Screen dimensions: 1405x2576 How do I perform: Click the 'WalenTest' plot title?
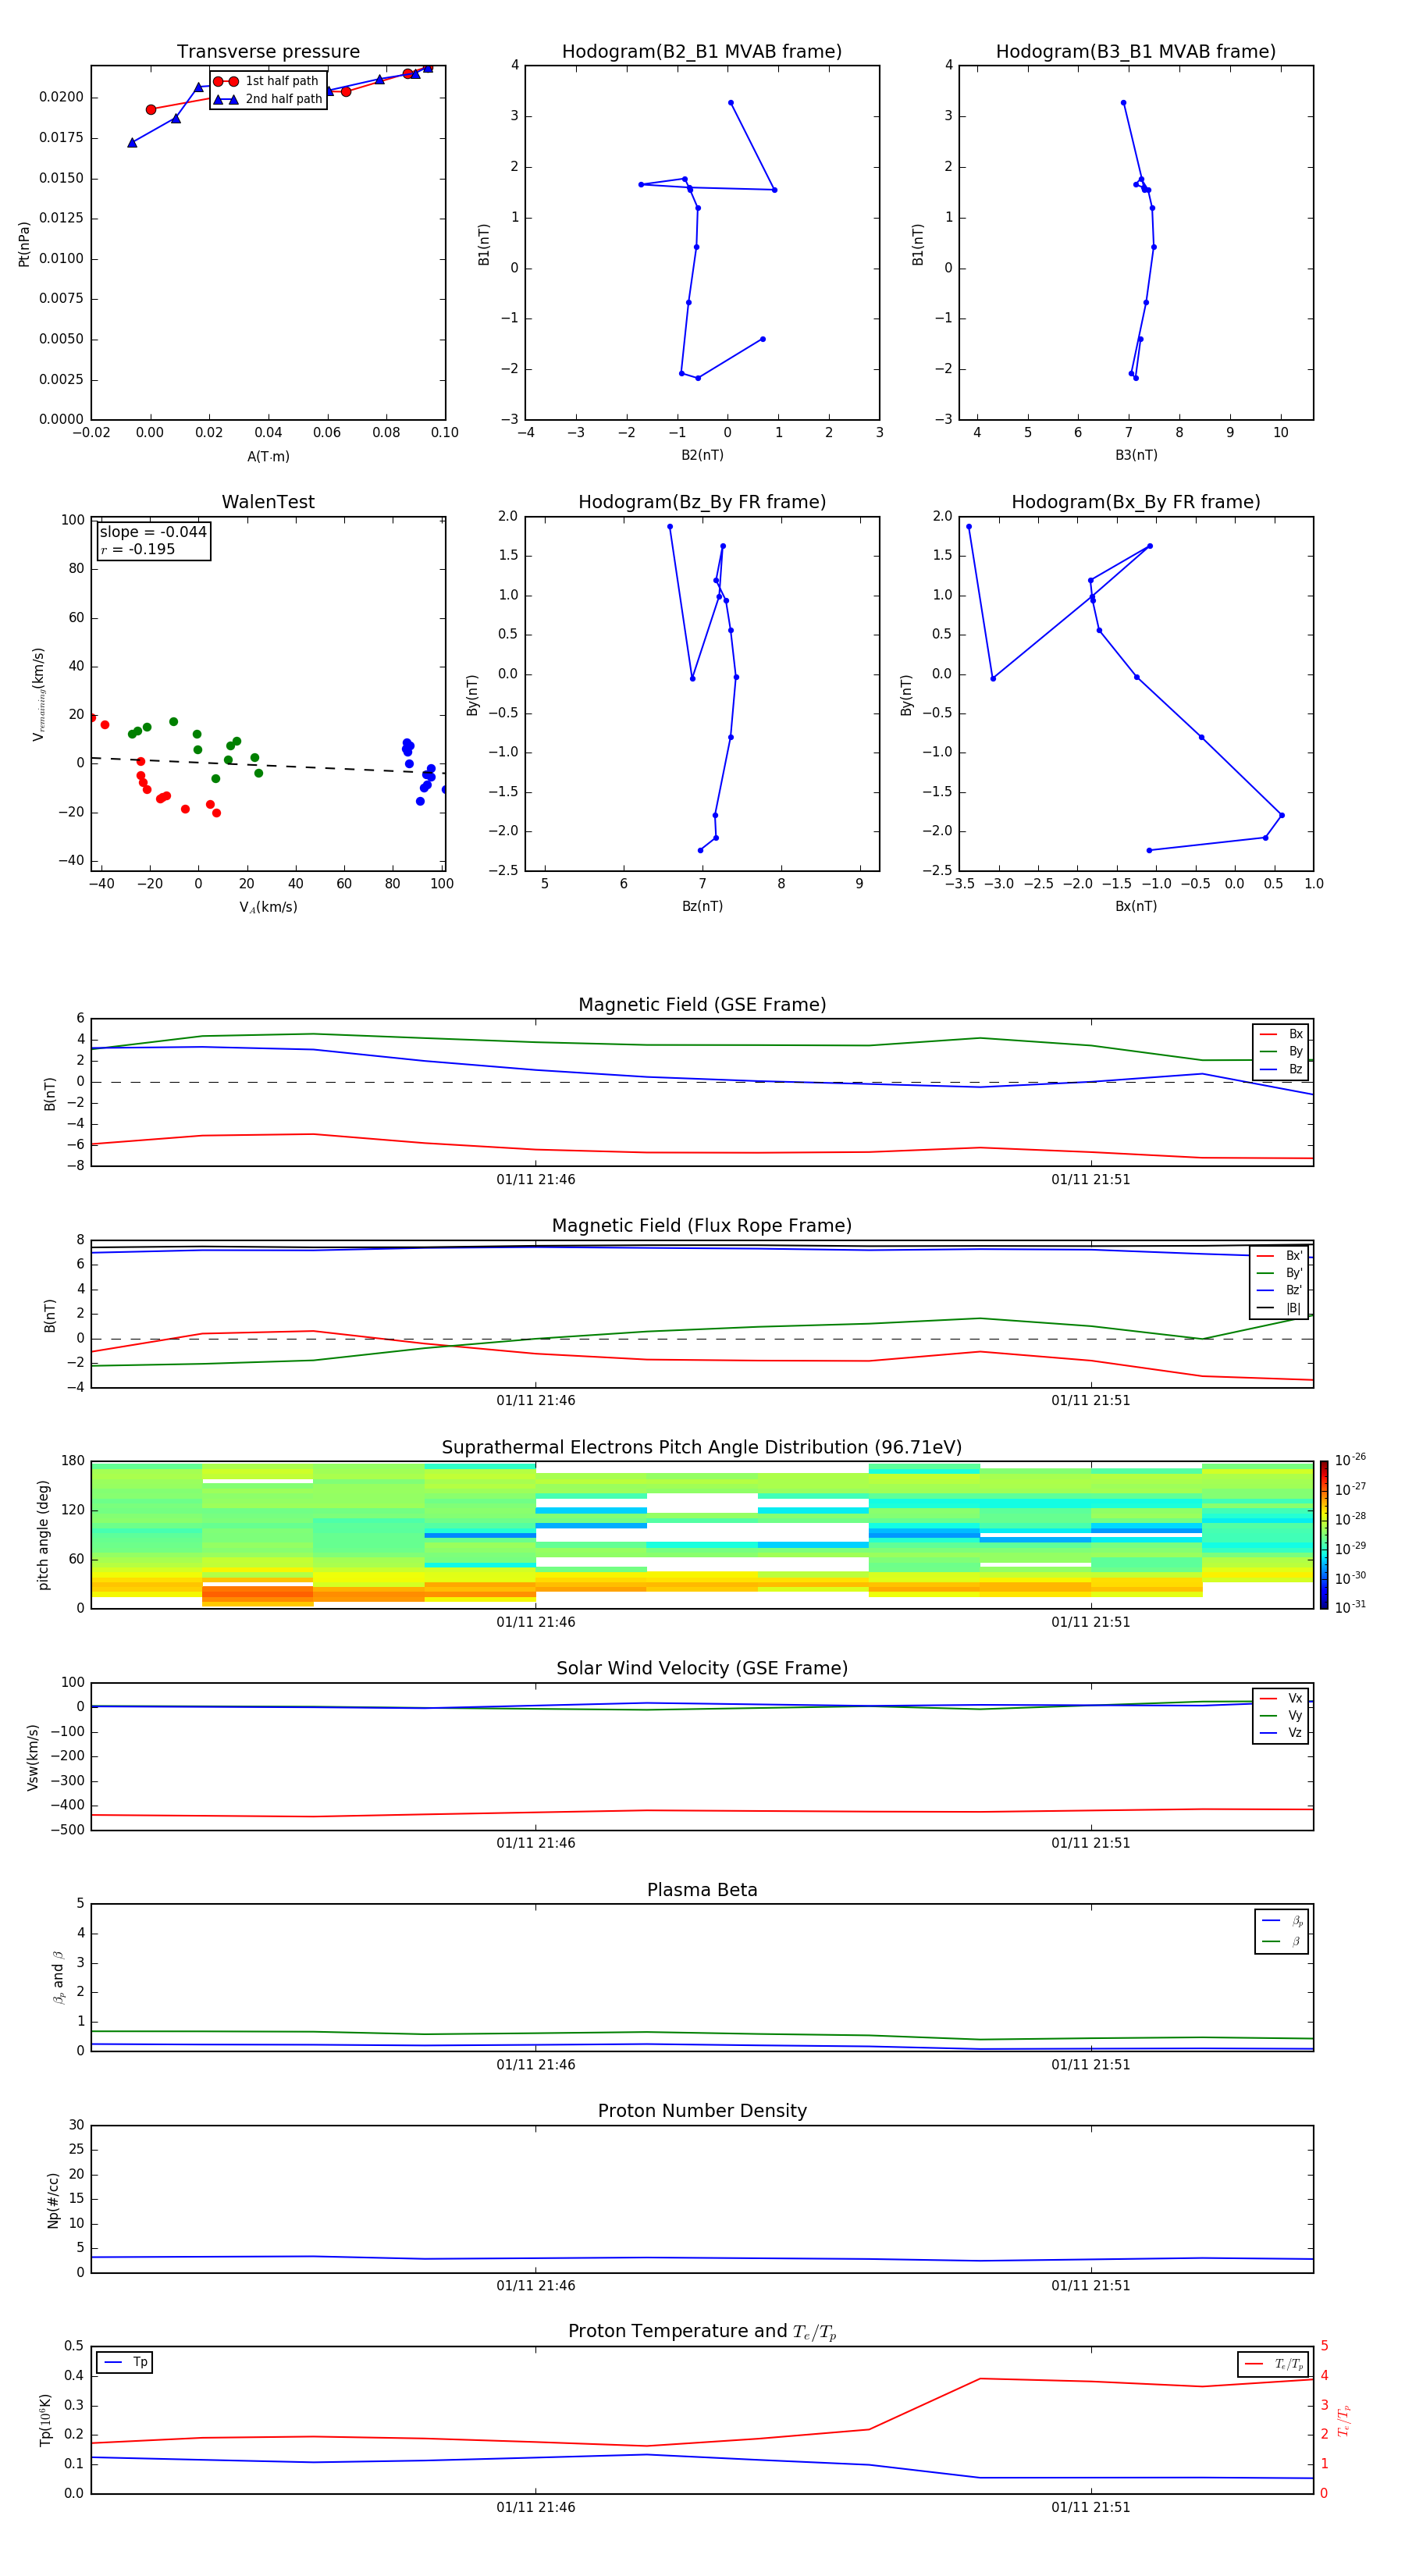(268, 502)
